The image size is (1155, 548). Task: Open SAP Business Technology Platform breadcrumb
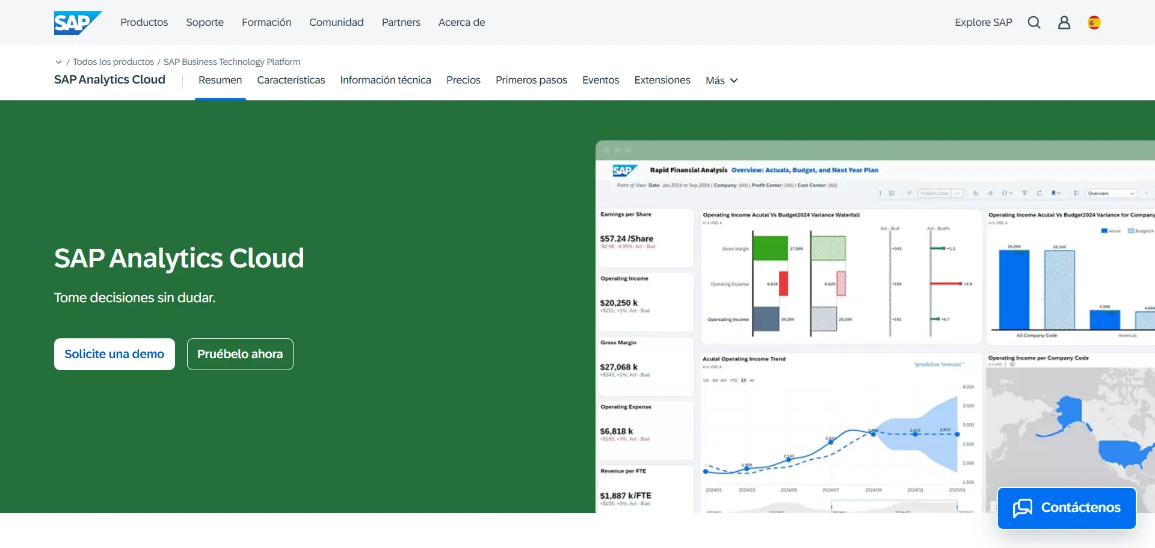[232, 62]
